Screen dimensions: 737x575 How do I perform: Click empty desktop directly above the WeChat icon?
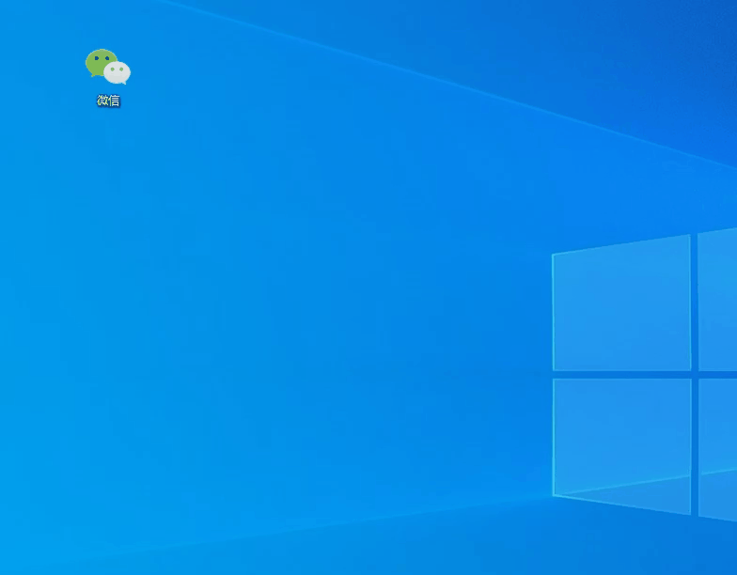(108, 21)
